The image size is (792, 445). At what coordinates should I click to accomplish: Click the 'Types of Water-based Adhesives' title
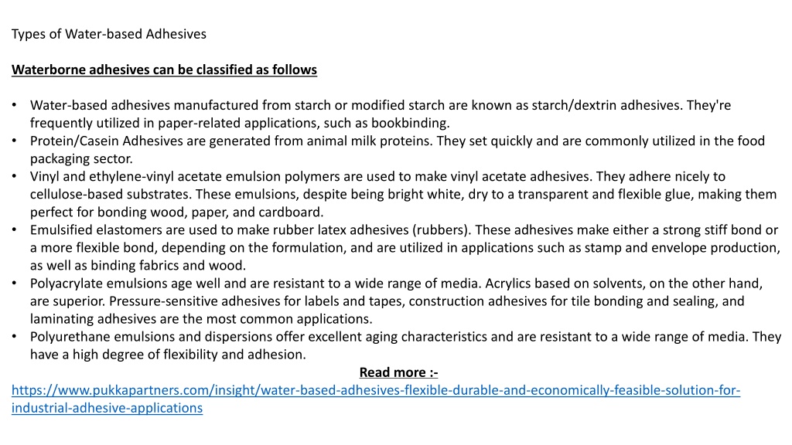pyautogui.click(x=109, y=34)
